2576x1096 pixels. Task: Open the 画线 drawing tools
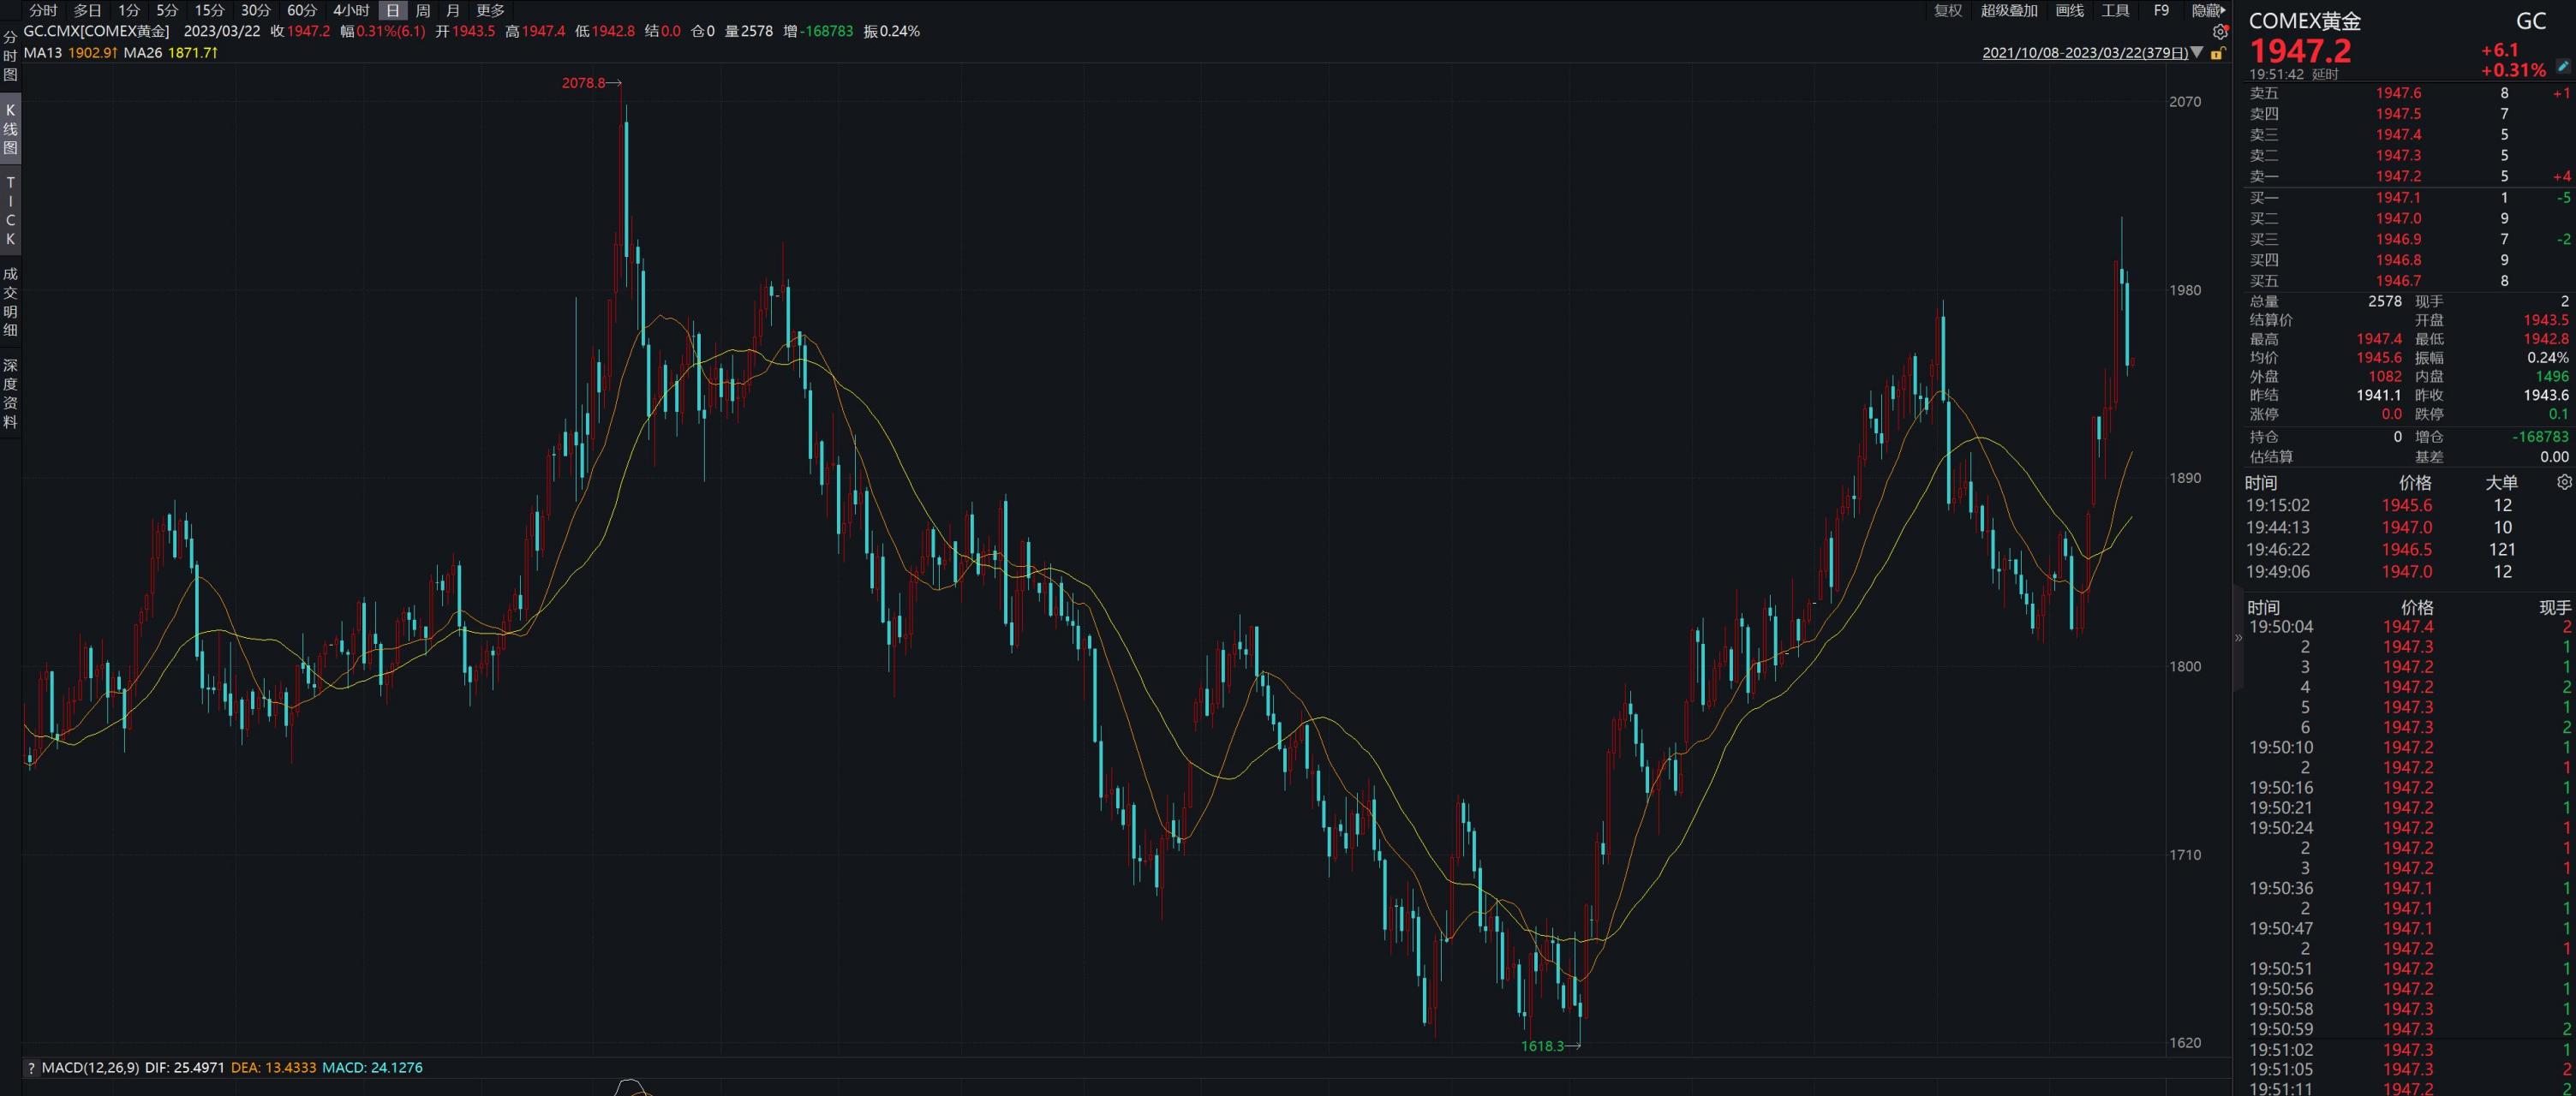click(x=2069, y=11)
